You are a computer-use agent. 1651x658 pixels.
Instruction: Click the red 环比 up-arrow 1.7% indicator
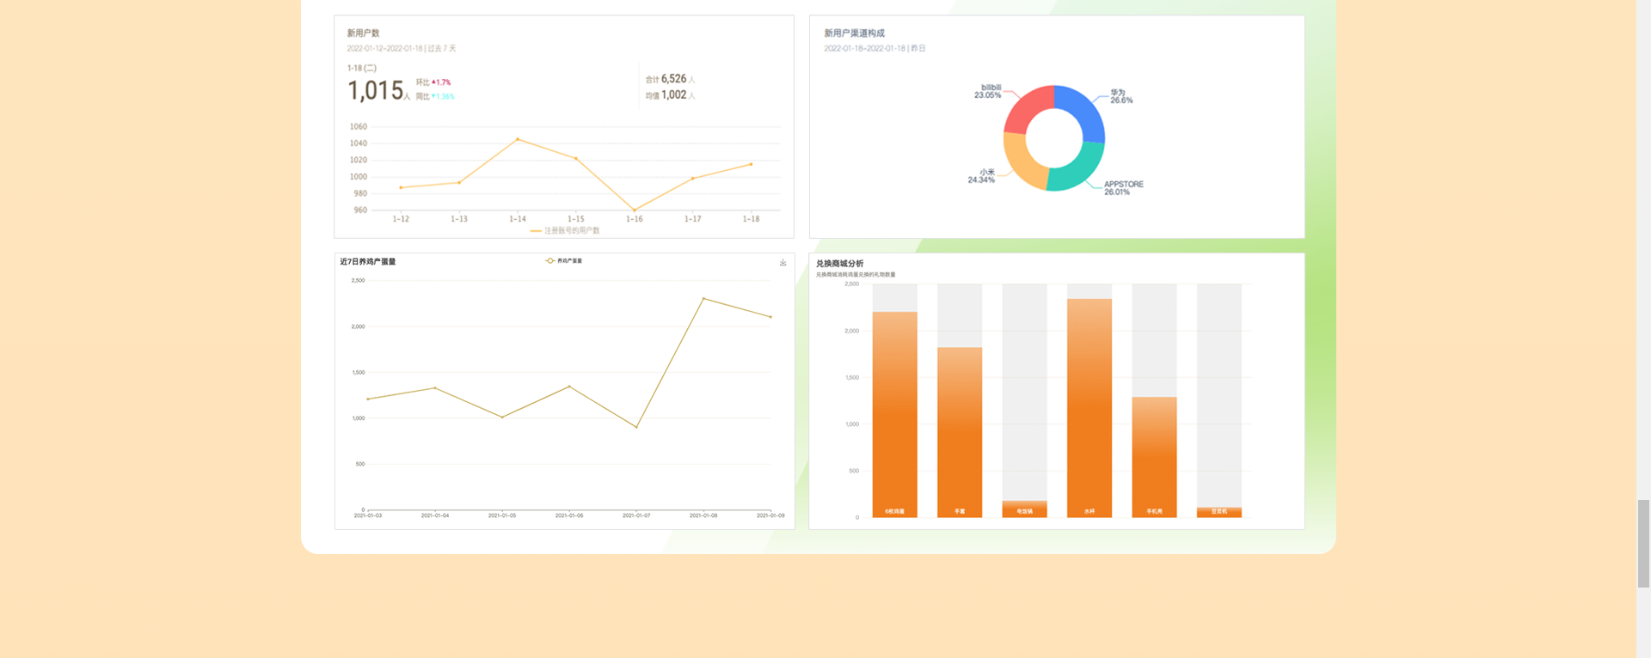coord(441,82)
